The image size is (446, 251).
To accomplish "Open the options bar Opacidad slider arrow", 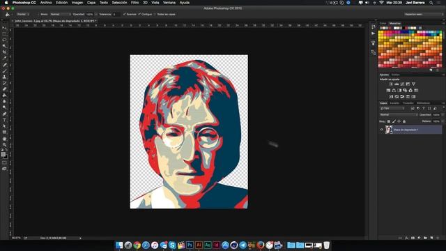I will coord(96,14).
